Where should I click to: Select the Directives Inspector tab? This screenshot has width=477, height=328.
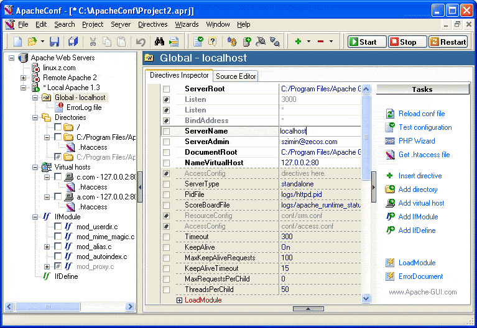(x=179, y=75)
